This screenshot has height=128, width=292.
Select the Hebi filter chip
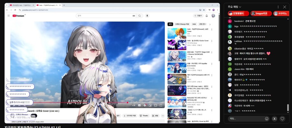pos(194,24)
